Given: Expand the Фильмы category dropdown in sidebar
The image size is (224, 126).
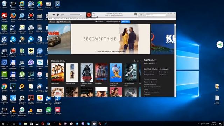Looking at the screenshot, I should pyautogui.click(x=150, y=60).
